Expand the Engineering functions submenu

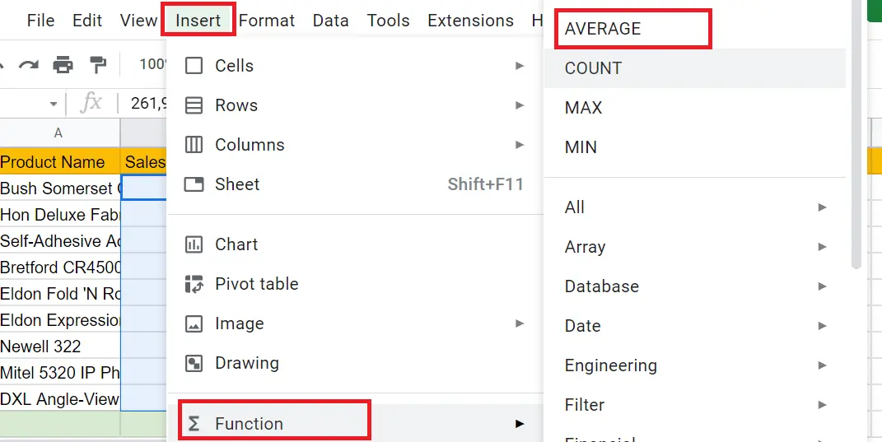pyautogui.click(x=695, y=365)
